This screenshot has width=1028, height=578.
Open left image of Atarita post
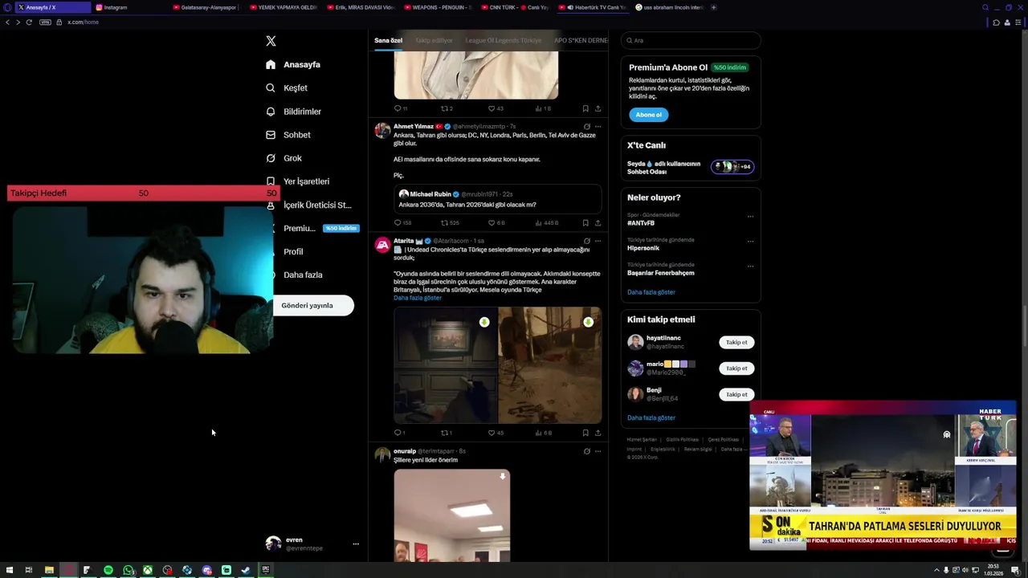pyautogui.click(x=445, y=365)
